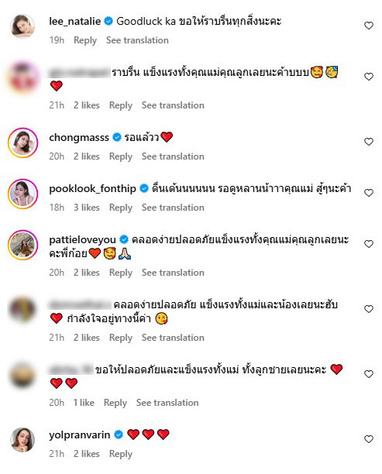The width and height of the screenshot is (382, 474).
Task: Click lee_natalie's verified badge
Action: click(108, 21)
